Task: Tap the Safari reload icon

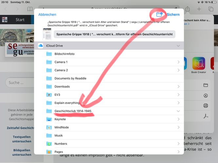Action: pos(176,8)
